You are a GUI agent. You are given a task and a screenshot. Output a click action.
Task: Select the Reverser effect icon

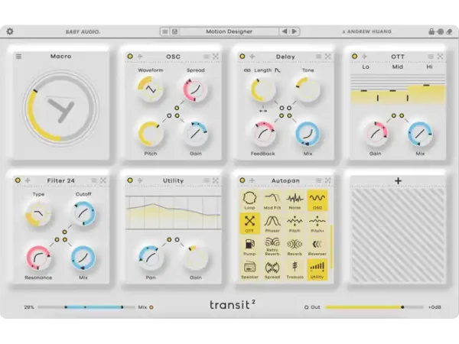(317, 247)
